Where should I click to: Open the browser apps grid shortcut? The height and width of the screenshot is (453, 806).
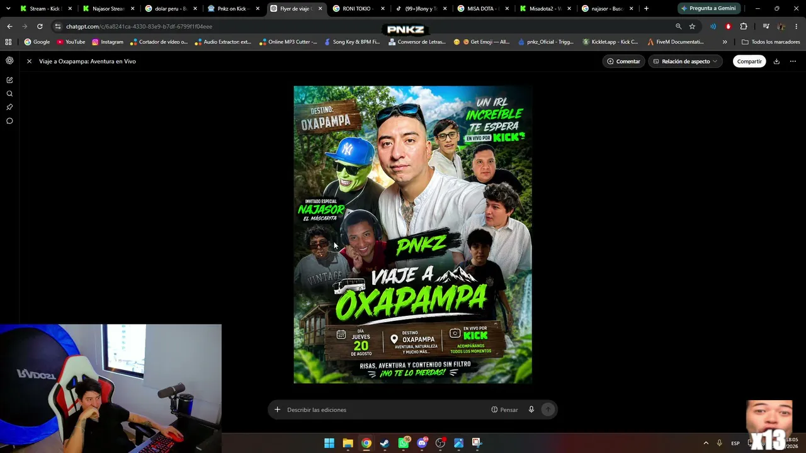(x=8, y=42)
